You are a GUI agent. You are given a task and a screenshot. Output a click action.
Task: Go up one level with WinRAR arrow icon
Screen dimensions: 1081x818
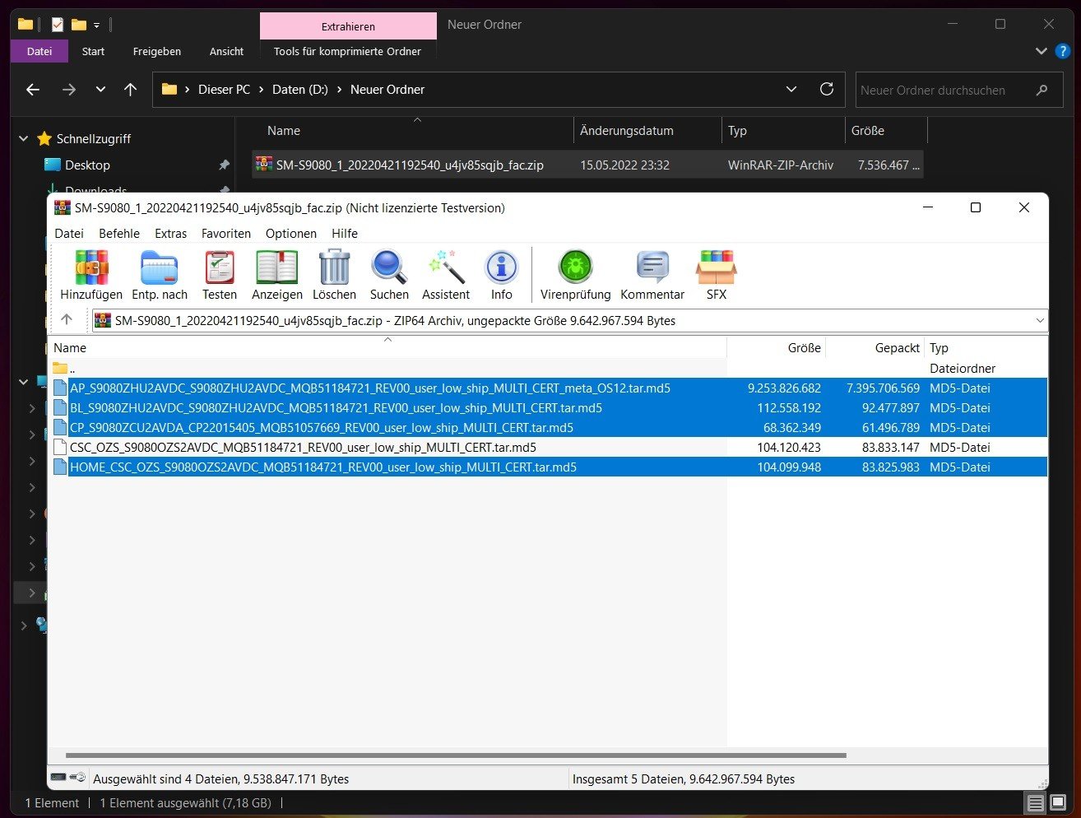67,320
